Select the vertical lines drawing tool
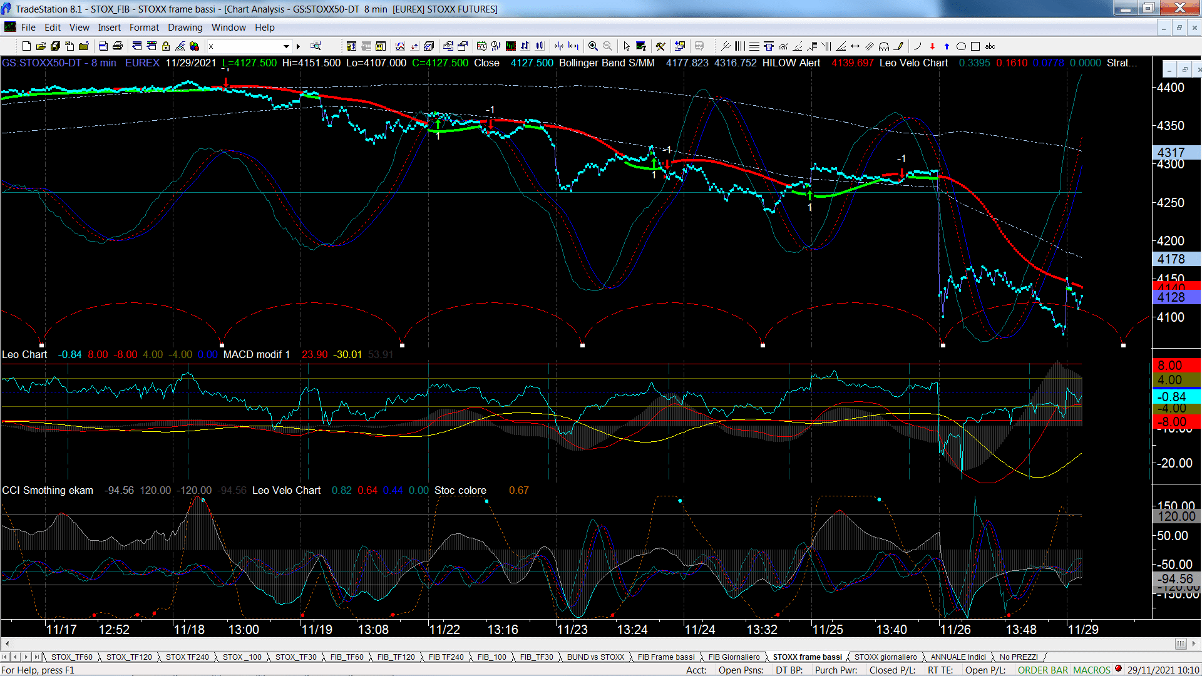This screenshot has width=1202, height=676. click(x=740, y=46)
